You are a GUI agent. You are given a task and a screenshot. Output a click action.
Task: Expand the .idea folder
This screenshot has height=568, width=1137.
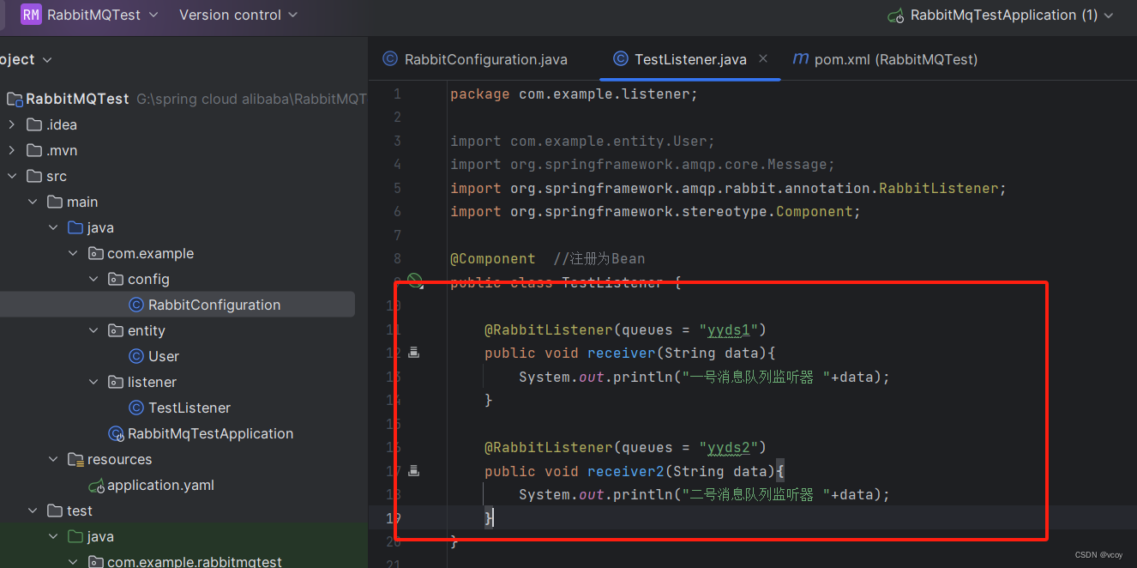coord(12,124)
